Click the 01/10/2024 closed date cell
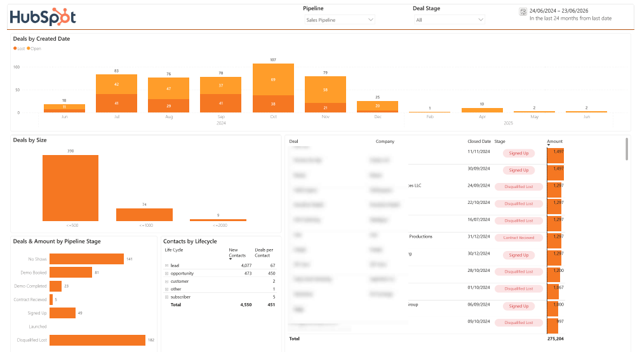The width and height of the screenshot is (642, 352). tap(479, 287)
